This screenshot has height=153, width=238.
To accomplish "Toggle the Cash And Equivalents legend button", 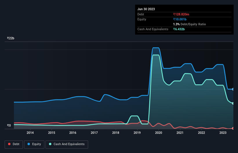I will [x=67, y=144].
